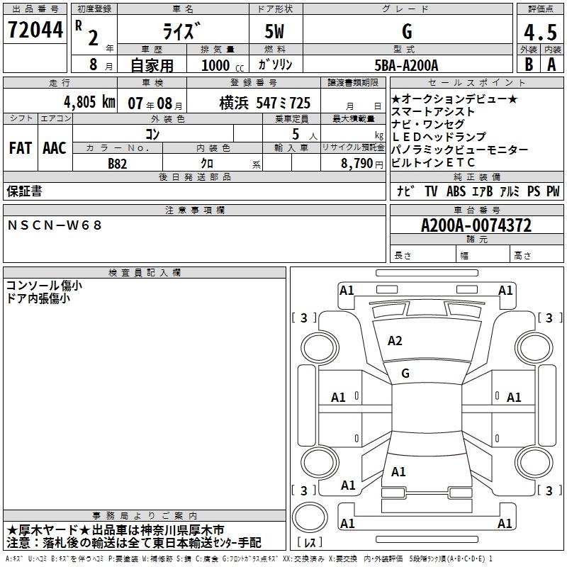
Task: Click the TV equipment entry
Action: point(431,191)
